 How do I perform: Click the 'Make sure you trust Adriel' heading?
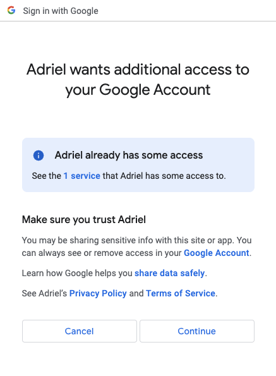click(84, 220)
